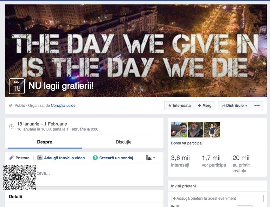Click the first attendee photo with checkmark
The width and height of the screenshot is (270, 207).
tap(179, 130)
